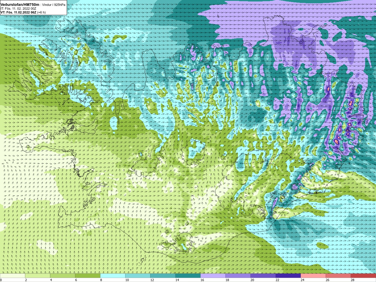Click the legend value label 18
The width and height of the screenshot is (376, 282).
point(227,280)
